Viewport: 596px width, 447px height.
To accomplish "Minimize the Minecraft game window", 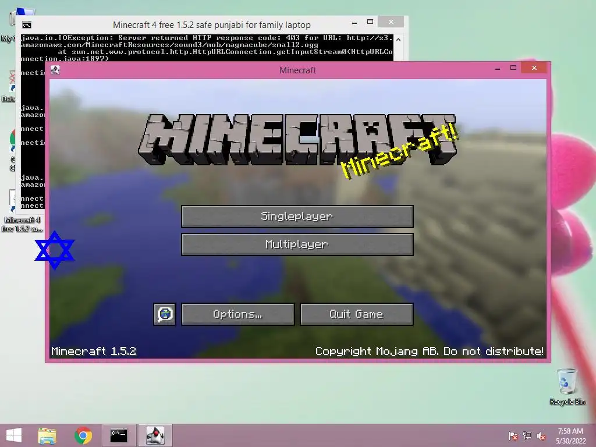I will [498, 69].
